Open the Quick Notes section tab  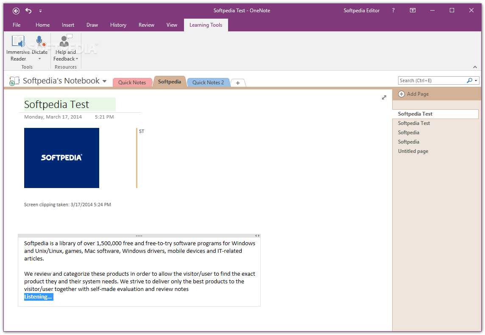[x=132, y=83]
